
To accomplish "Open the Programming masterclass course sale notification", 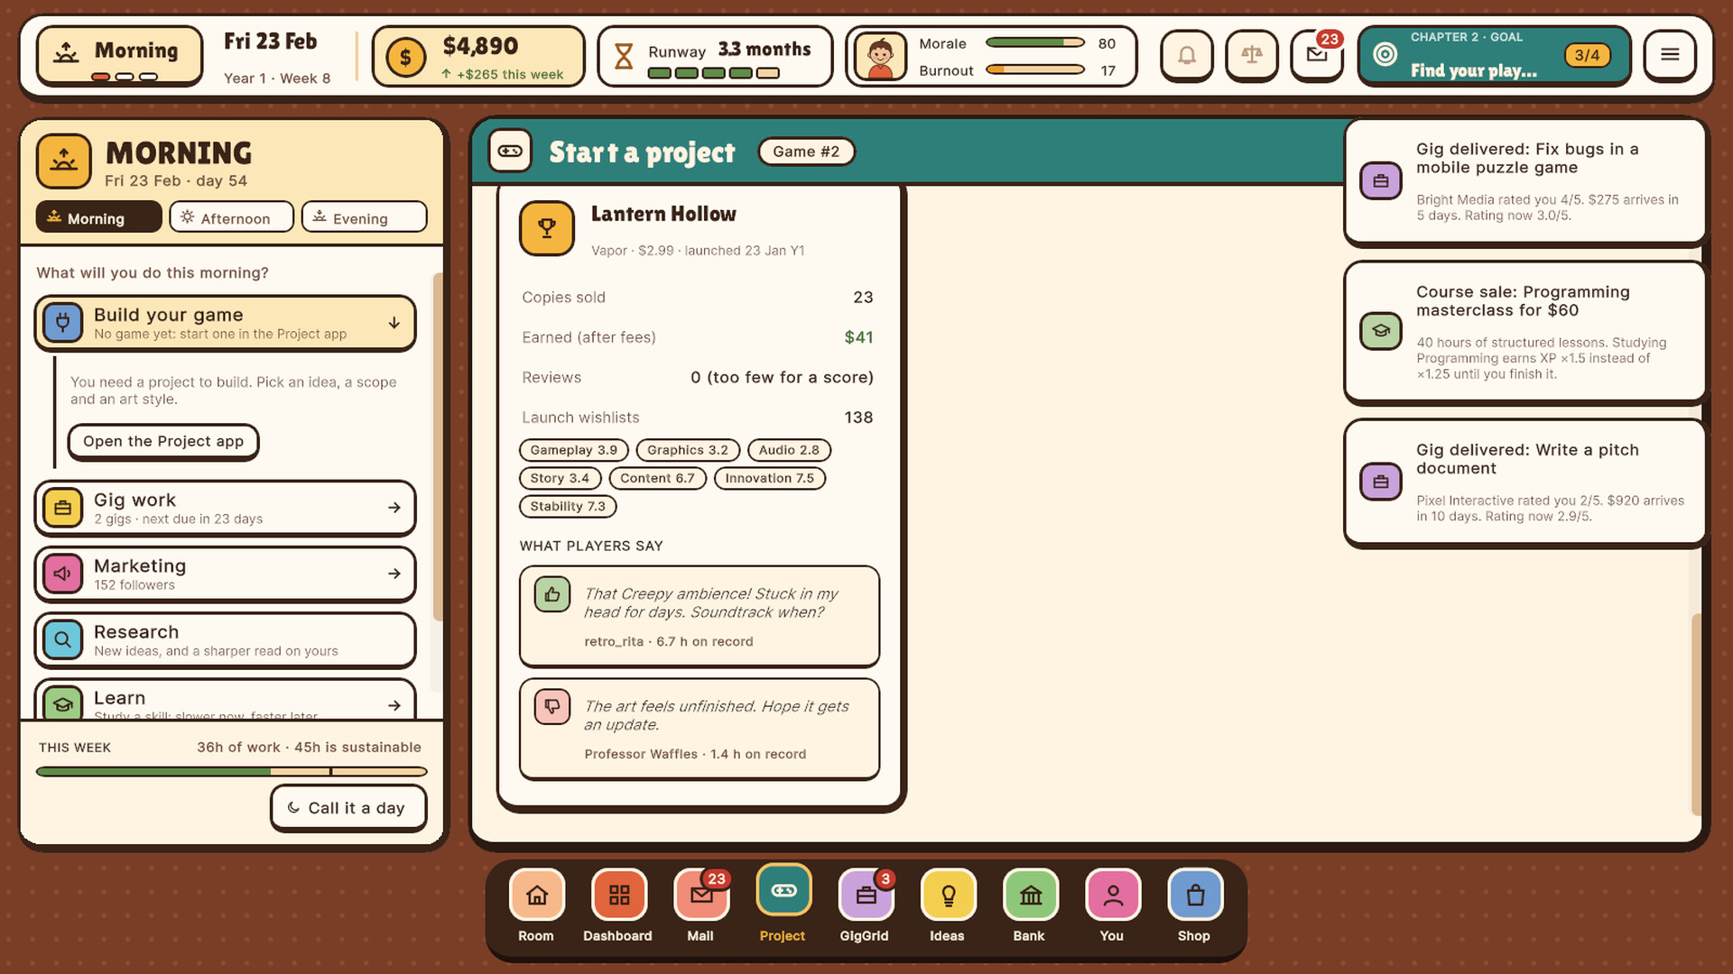I will [x=1524, y=332].
